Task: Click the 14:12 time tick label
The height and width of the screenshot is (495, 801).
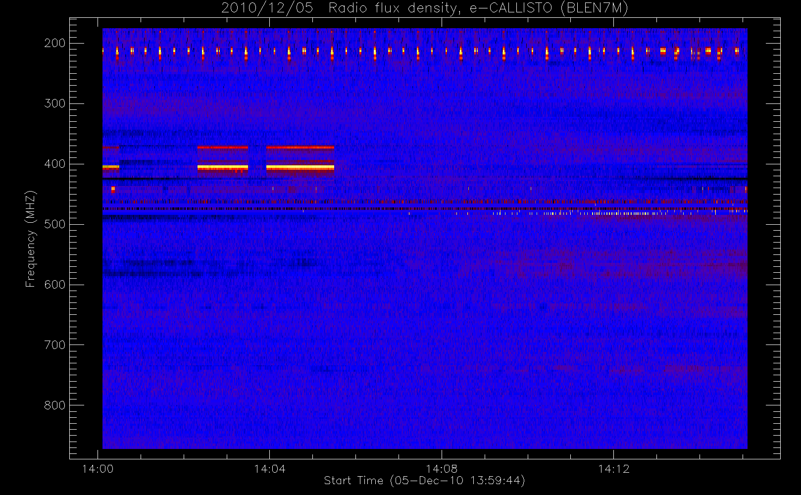Action: [x=614, y=469]
